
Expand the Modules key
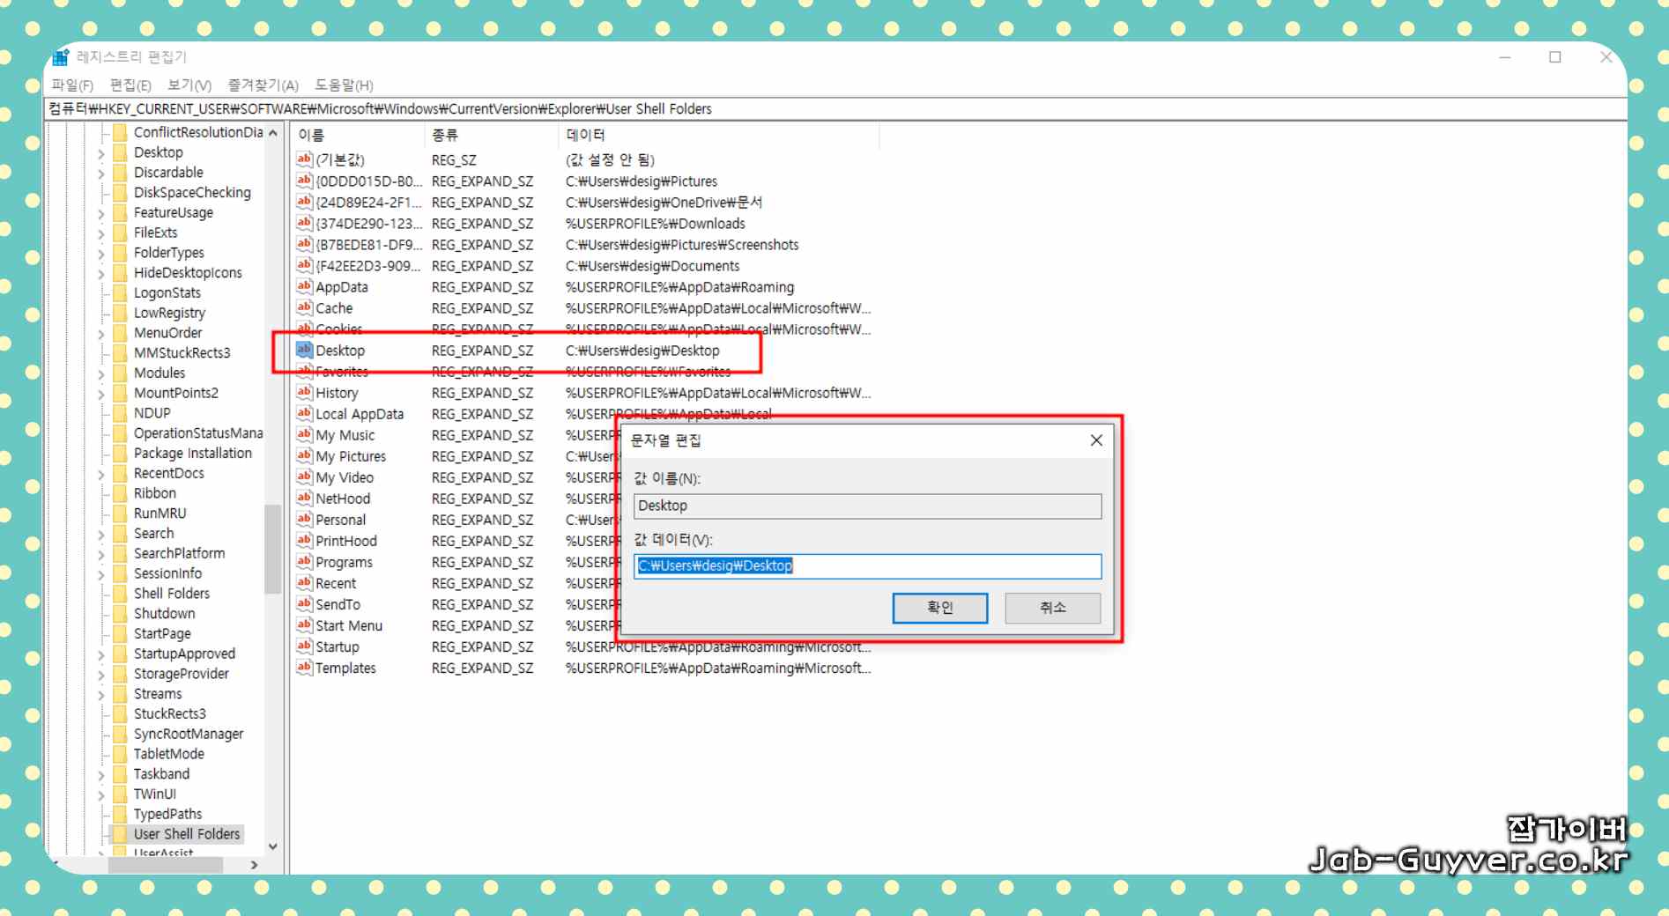point(100,373)
